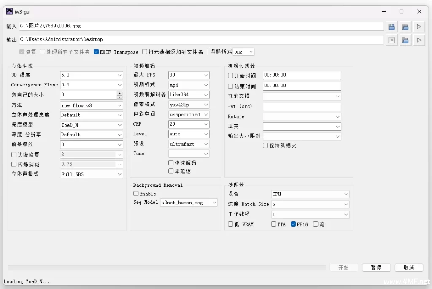The height and width of the screenshot is (289, 432).
Task: Click the 取消 cancel button
Action: coord(409,267)
